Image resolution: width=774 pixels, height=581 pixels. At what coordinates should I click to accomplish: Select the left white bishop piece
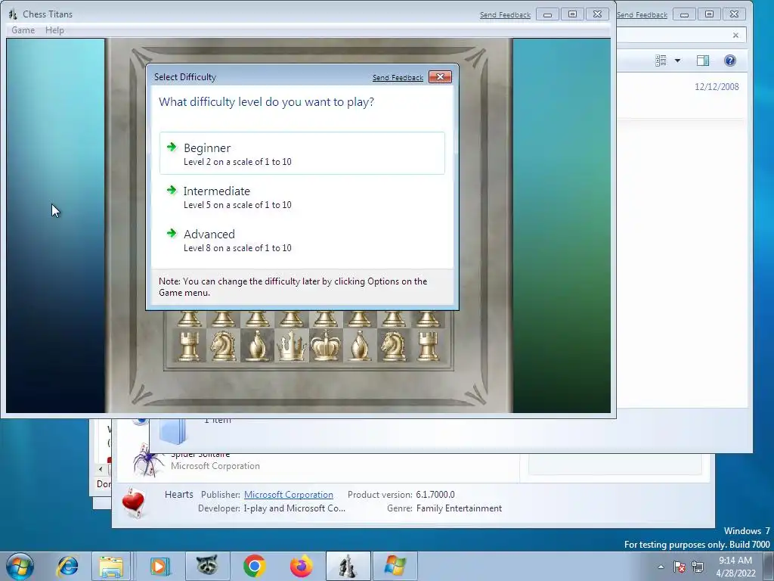point(257,345)
